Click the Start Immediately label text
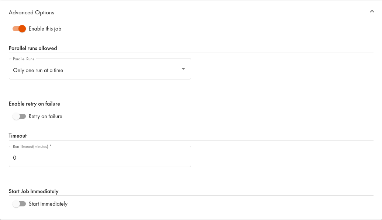The image size is (382, 220). tap(48, 203)
